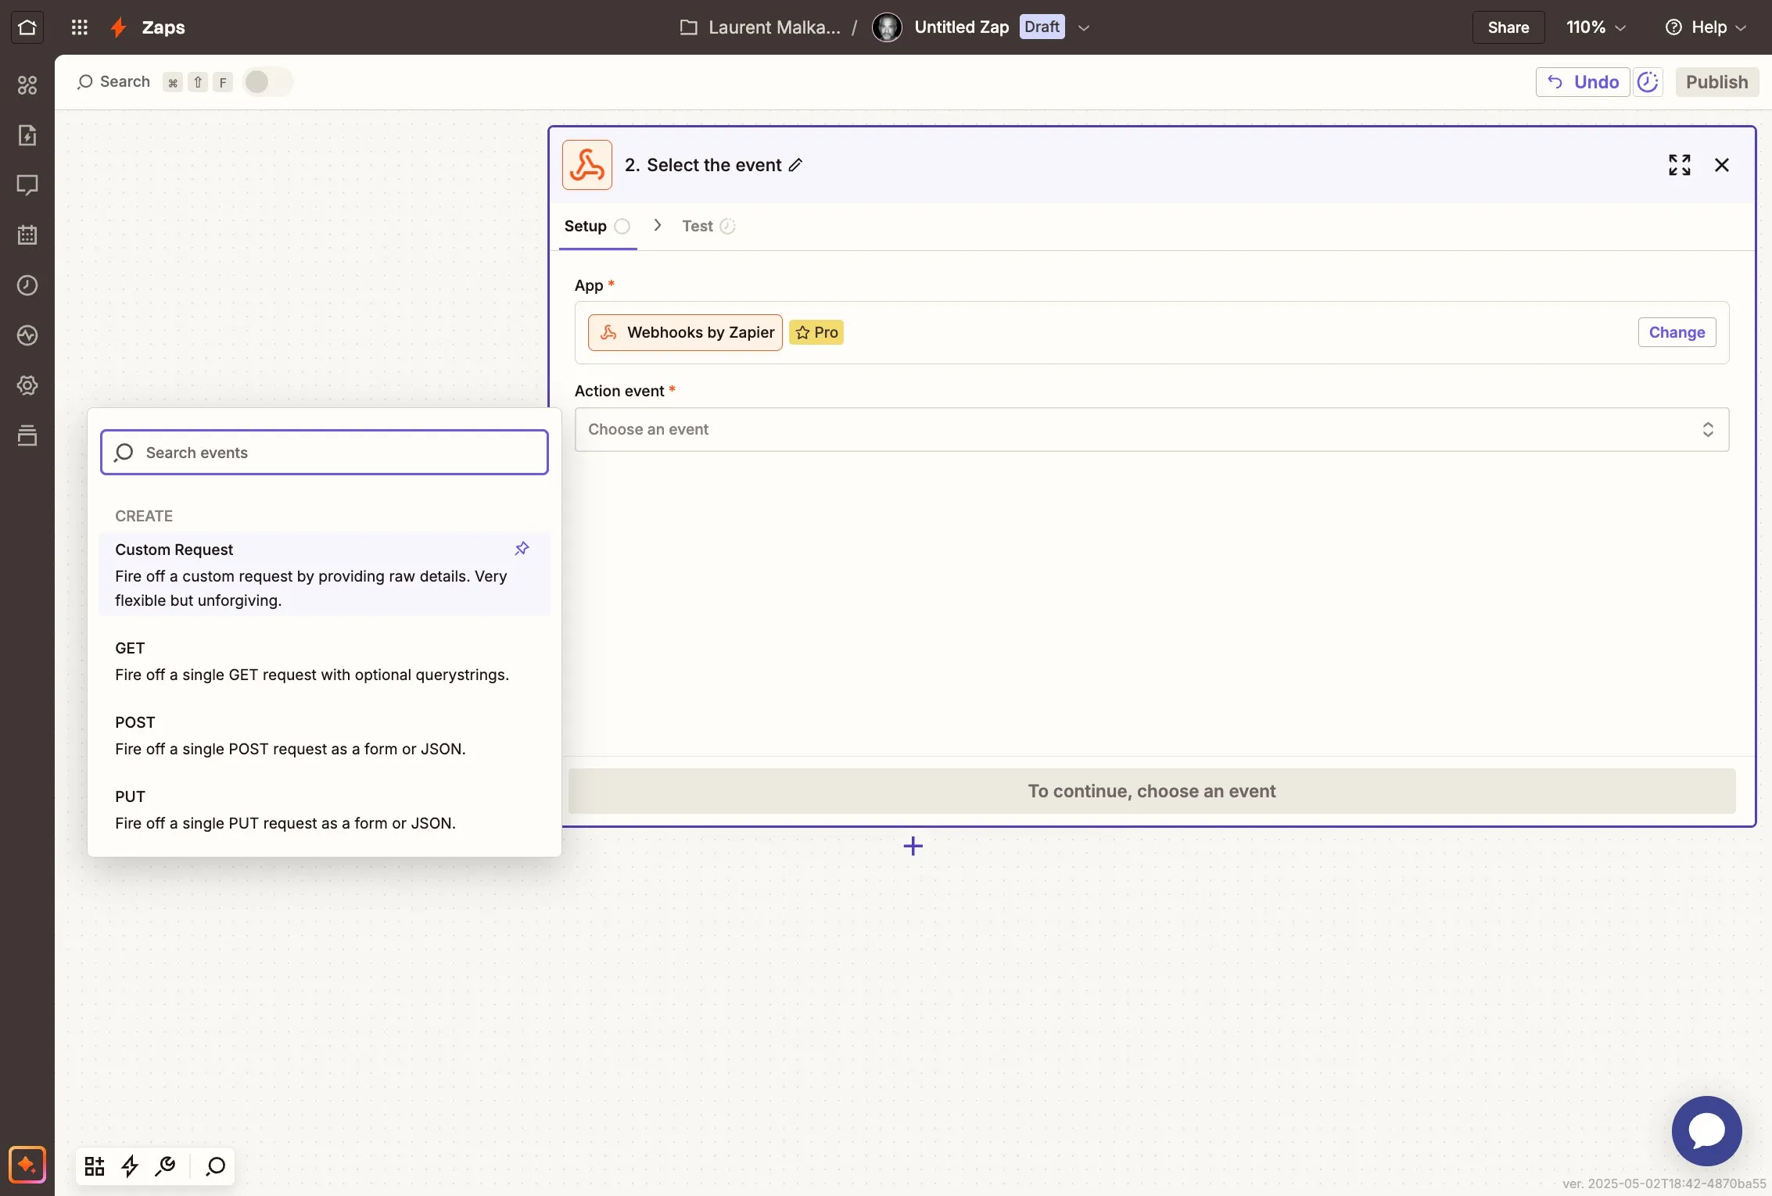Image resolution: width=1772 pixels, height=1196 pixels.
Task: Open the version history clock next to Undo
Action: coord(1648,82)
